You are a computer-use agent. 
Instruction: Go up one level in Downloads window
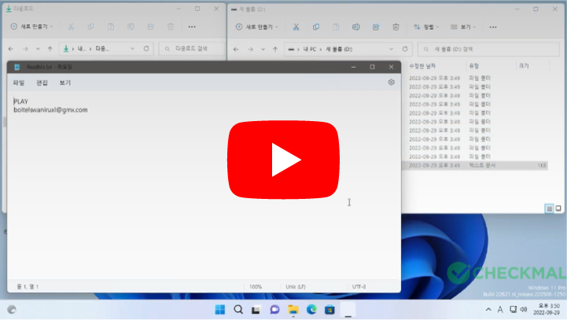tap(50, 49)
